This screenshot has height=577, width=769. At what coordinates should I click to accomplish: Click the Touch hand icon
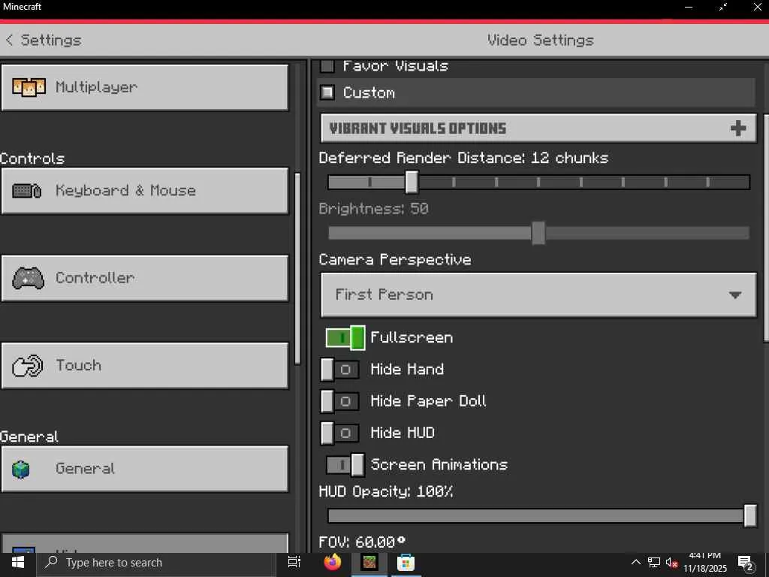pyautogui.click(x=27, y=366)
